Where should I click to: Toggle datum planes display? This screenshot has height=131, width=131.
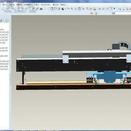coord(120,9)
